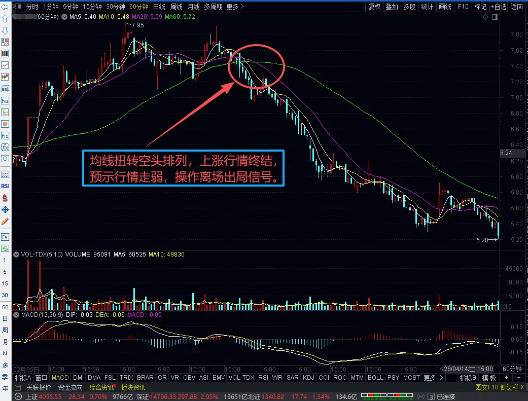Select the 年 yearly period in sidebar
The image size is (528, 401).
click(x=5, y=388)
